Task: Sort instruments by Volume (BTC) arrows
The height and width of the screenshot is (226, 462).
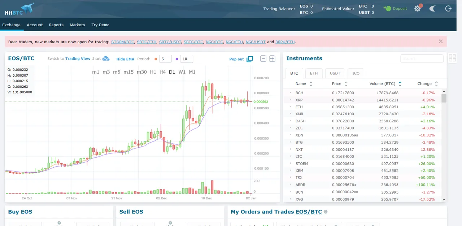Action: pos(400,83)
